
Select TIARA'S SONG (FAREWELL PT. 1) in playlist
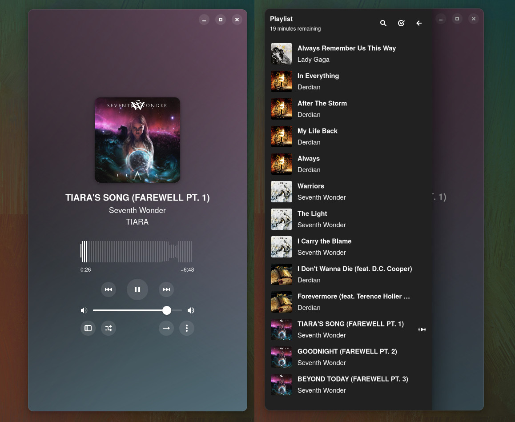pos(348,330)
